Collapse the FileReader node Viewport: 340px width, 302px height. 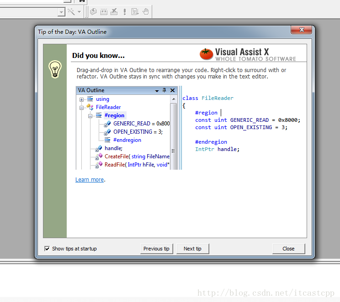click(x=81, y=108)
